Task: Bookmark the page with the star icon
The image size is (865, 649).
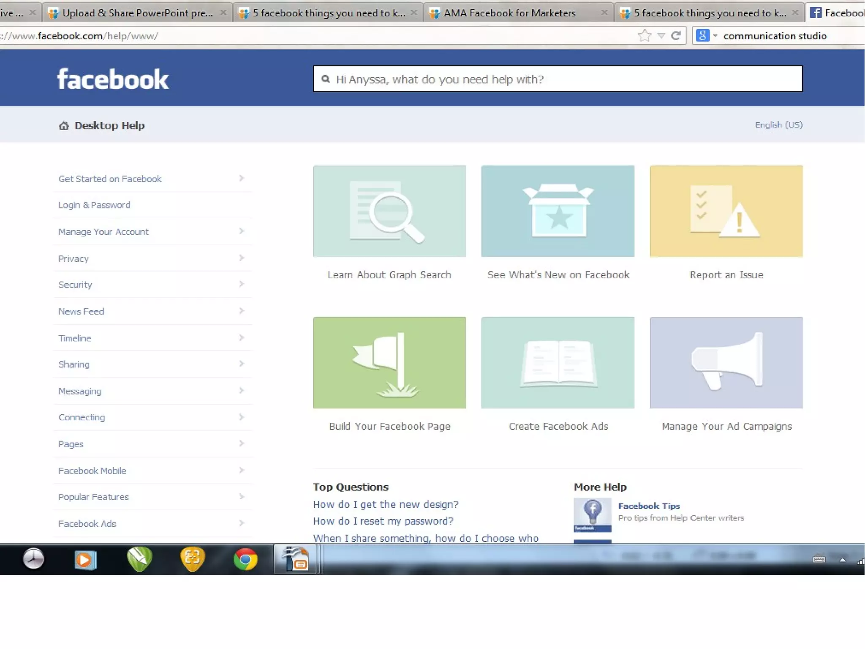Action: [x=644, y=36]
